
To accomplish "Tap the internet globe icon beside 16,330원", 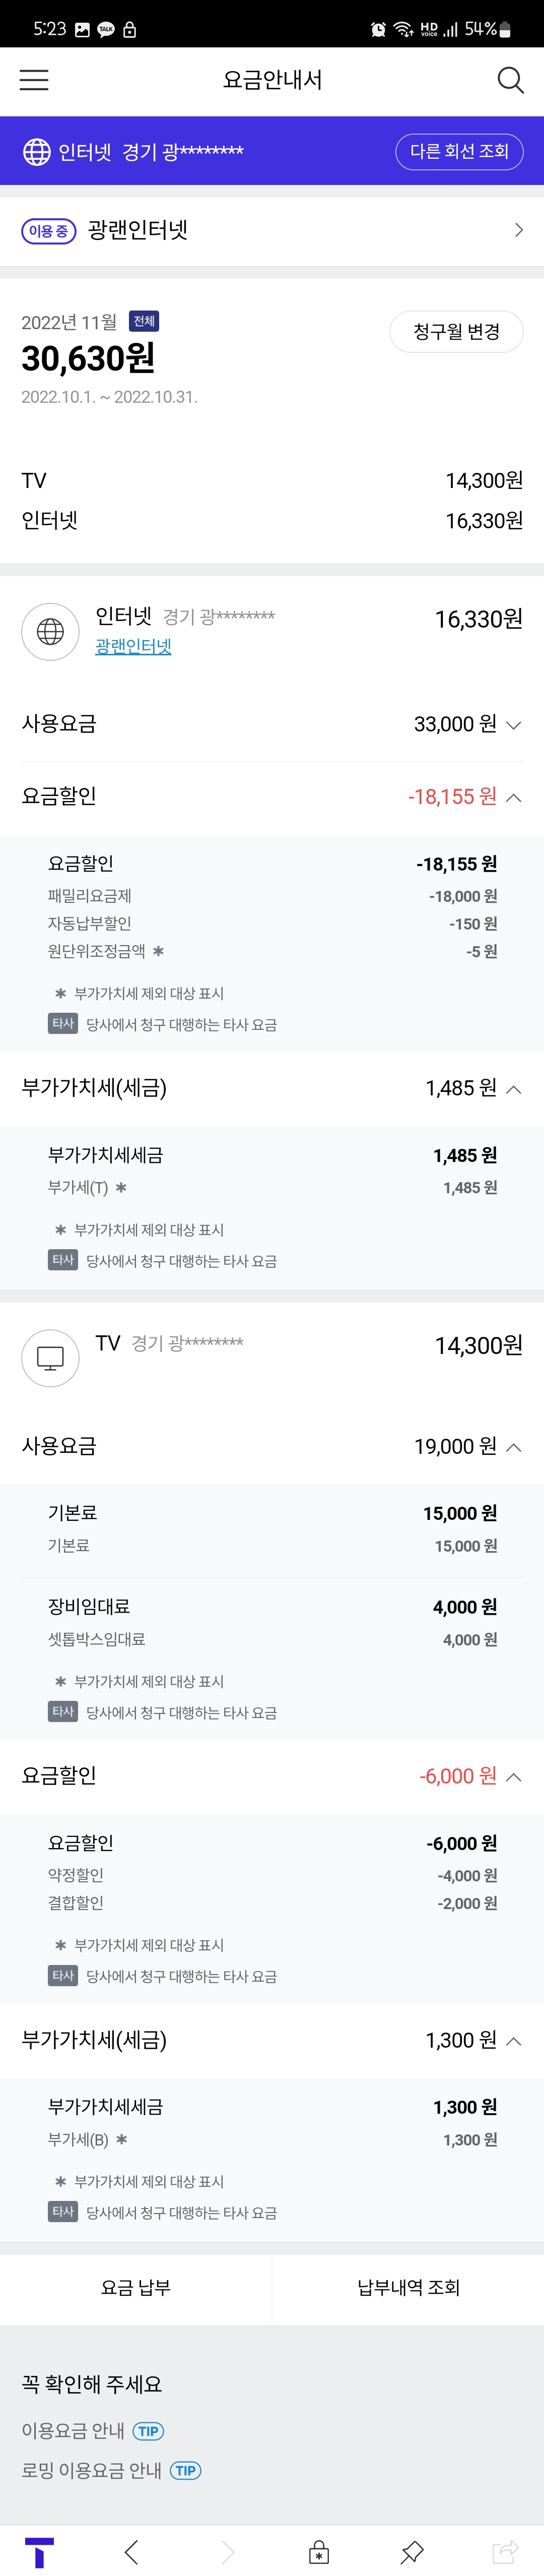I will (50, 631).
